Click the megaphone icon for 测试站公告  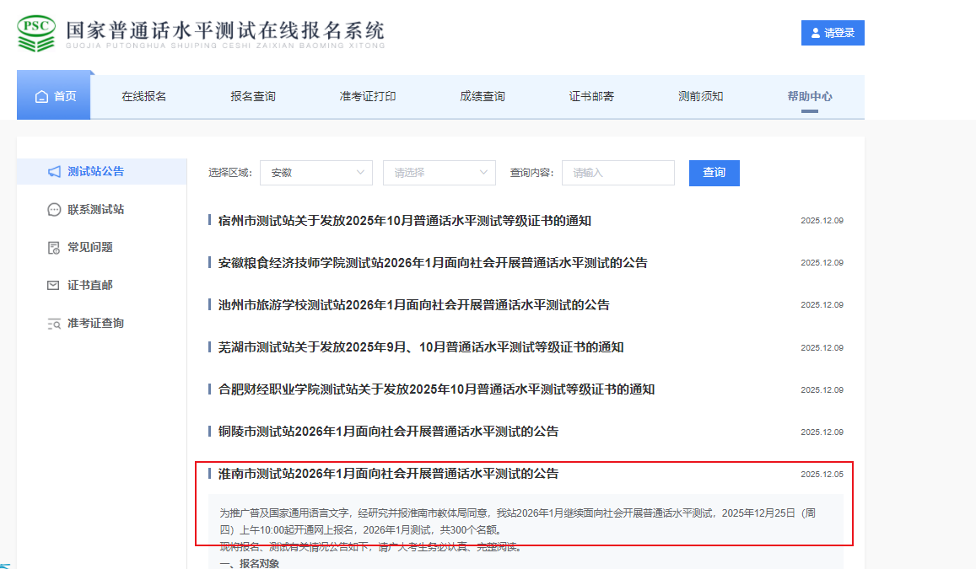54,172
